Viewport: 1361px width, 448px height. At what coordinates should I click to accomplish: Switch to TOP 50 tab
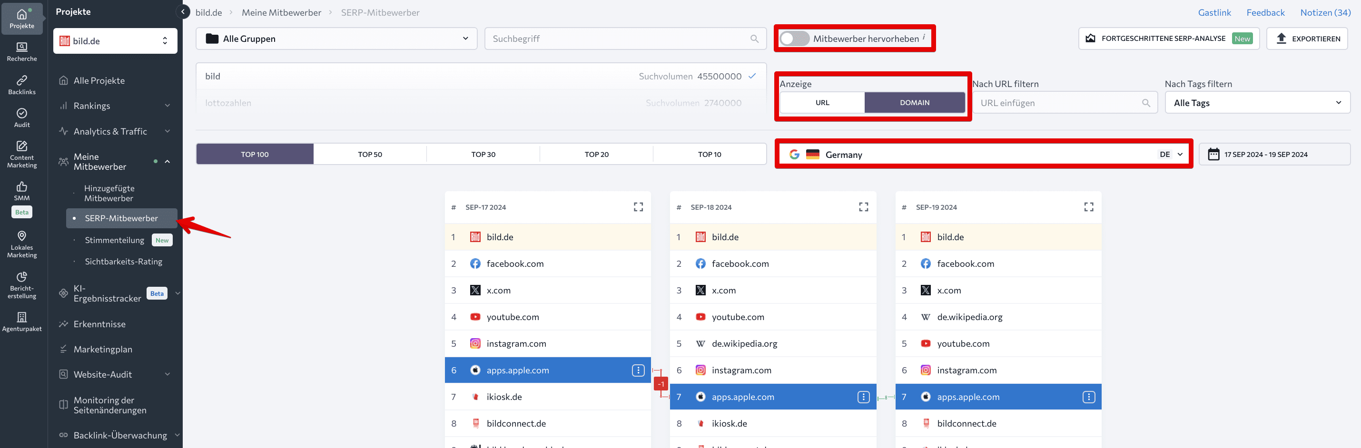point(370,154)
